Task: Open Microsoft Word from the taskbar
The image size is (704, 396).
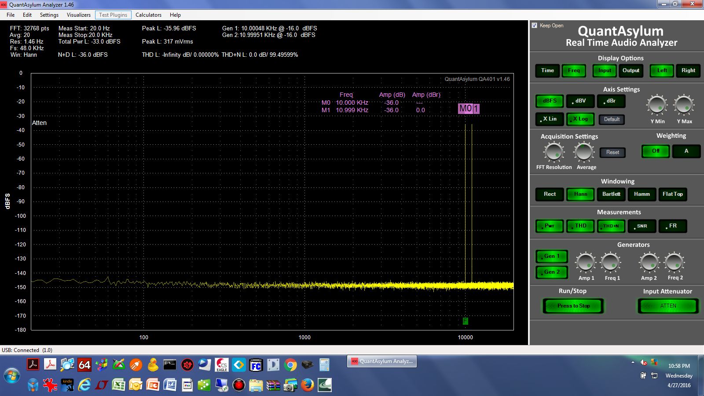Action: (x=170, y=385)
